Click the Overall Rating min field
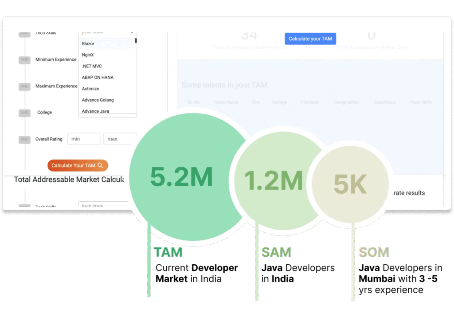 [84, 139]
